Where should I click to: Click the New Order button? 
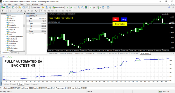(x=36, y=7)
